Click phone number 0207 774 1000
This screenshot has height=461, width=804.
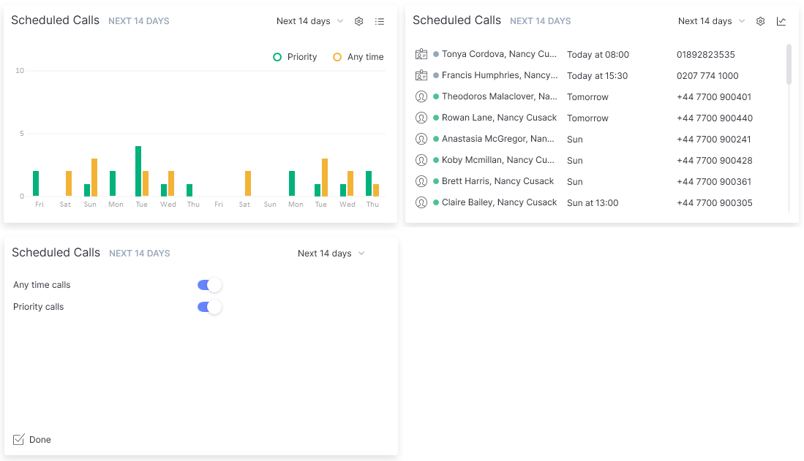pos(707,75)
